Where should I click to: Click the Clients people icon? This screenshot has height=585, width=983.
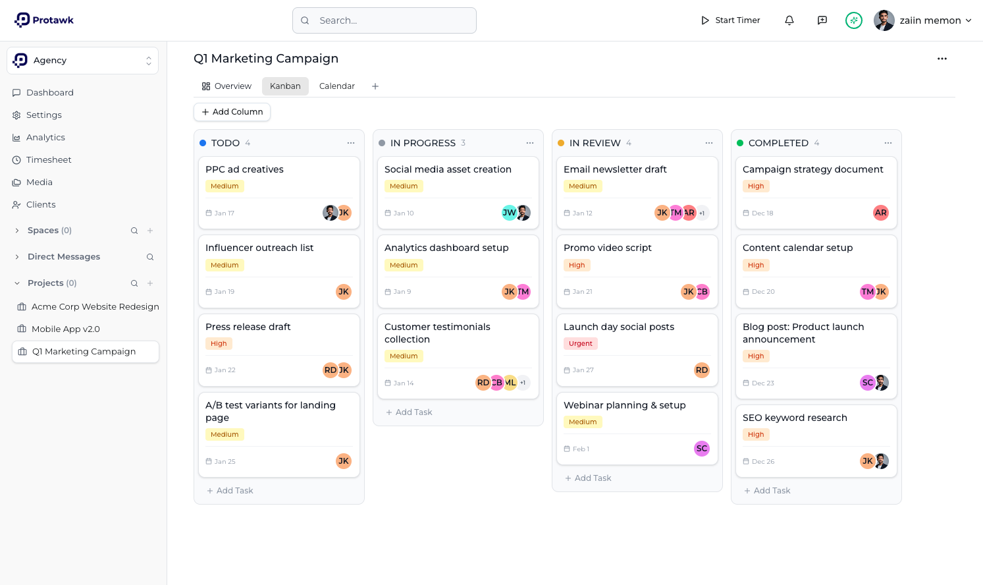16,204
